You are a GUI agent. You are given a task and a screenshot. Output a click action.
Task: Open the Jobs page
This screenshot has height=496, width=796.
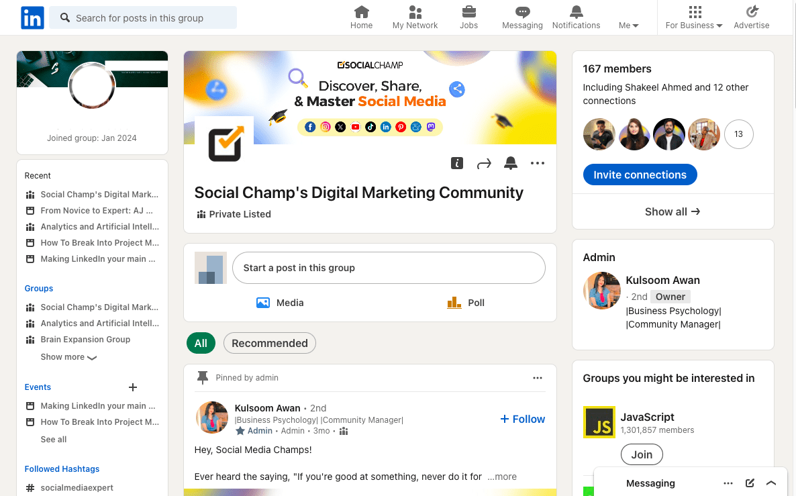coord(468,17)
